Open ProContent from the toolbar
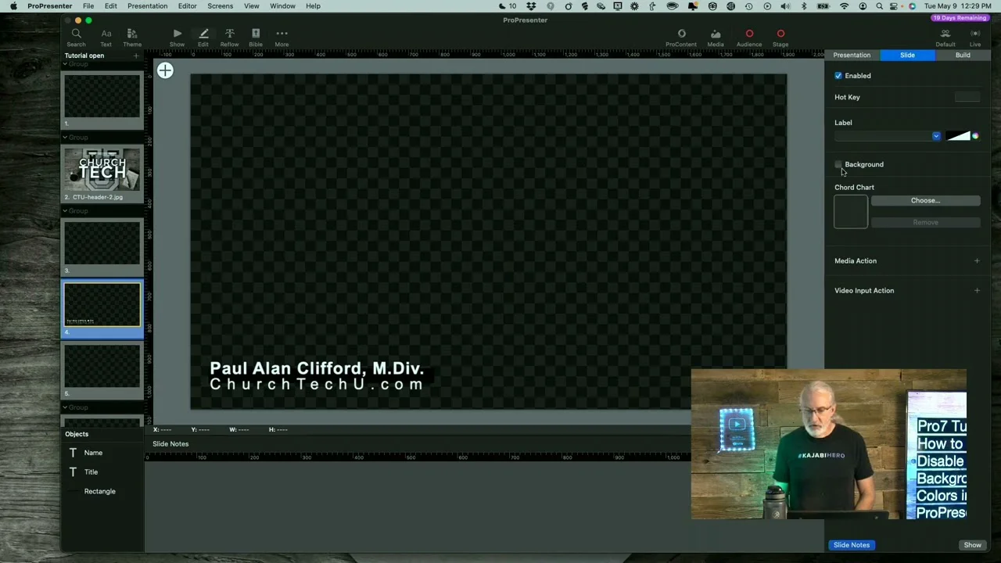 point(681,37)
